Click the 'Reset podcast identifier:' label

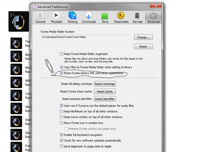point(77,99)
